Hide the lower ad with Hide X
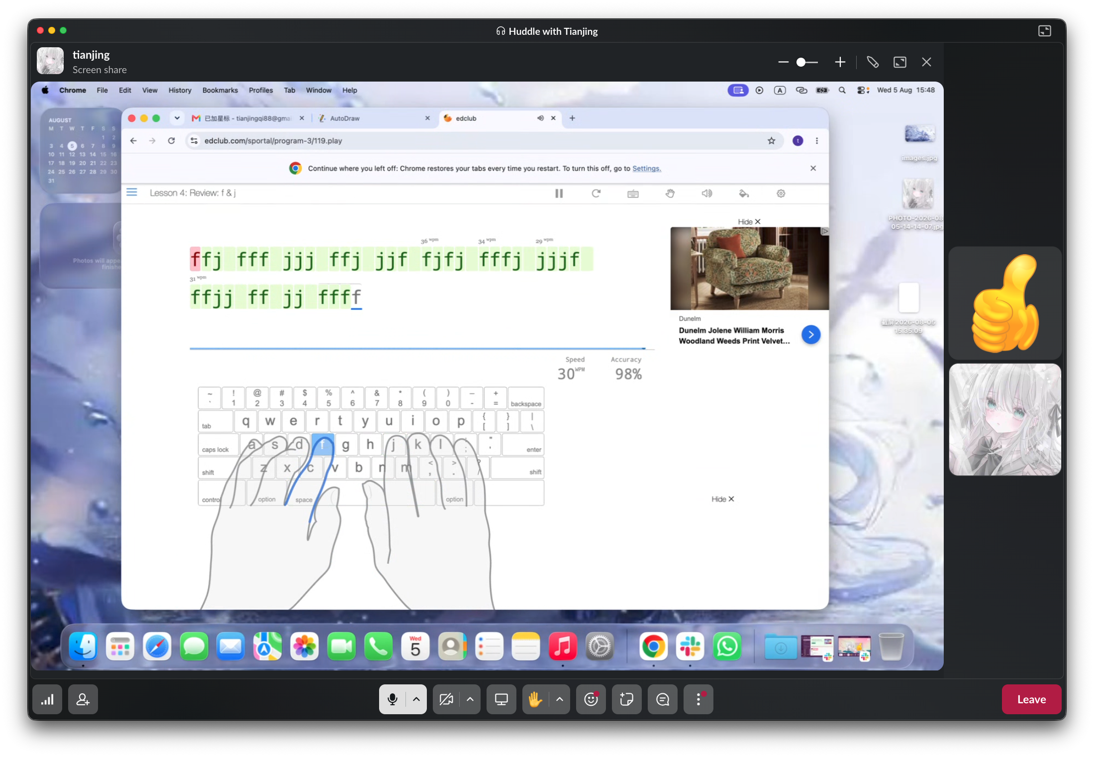 tap(723, 499)
